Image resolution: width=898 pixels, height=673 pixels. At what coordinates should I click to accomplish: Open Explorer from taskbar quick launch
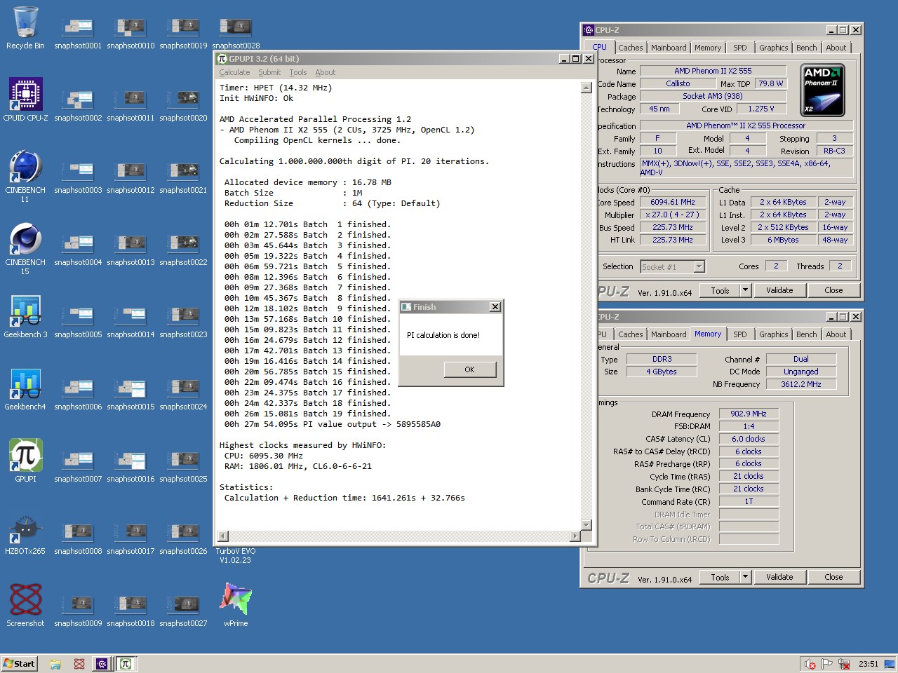(x=55, y=663)
